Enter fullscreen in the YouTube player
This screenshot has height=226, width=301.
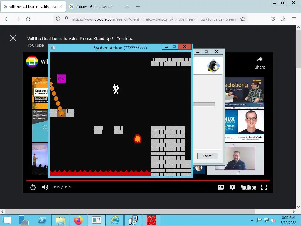pos(264,187)
